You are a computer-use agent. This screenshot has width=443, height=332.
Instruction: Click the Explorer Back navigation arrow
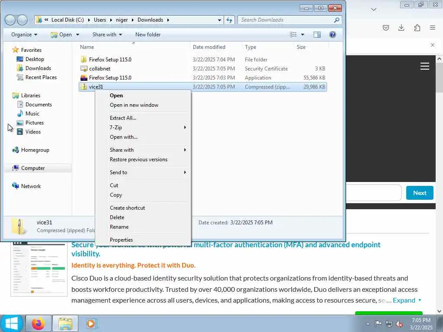coord(10,20)
